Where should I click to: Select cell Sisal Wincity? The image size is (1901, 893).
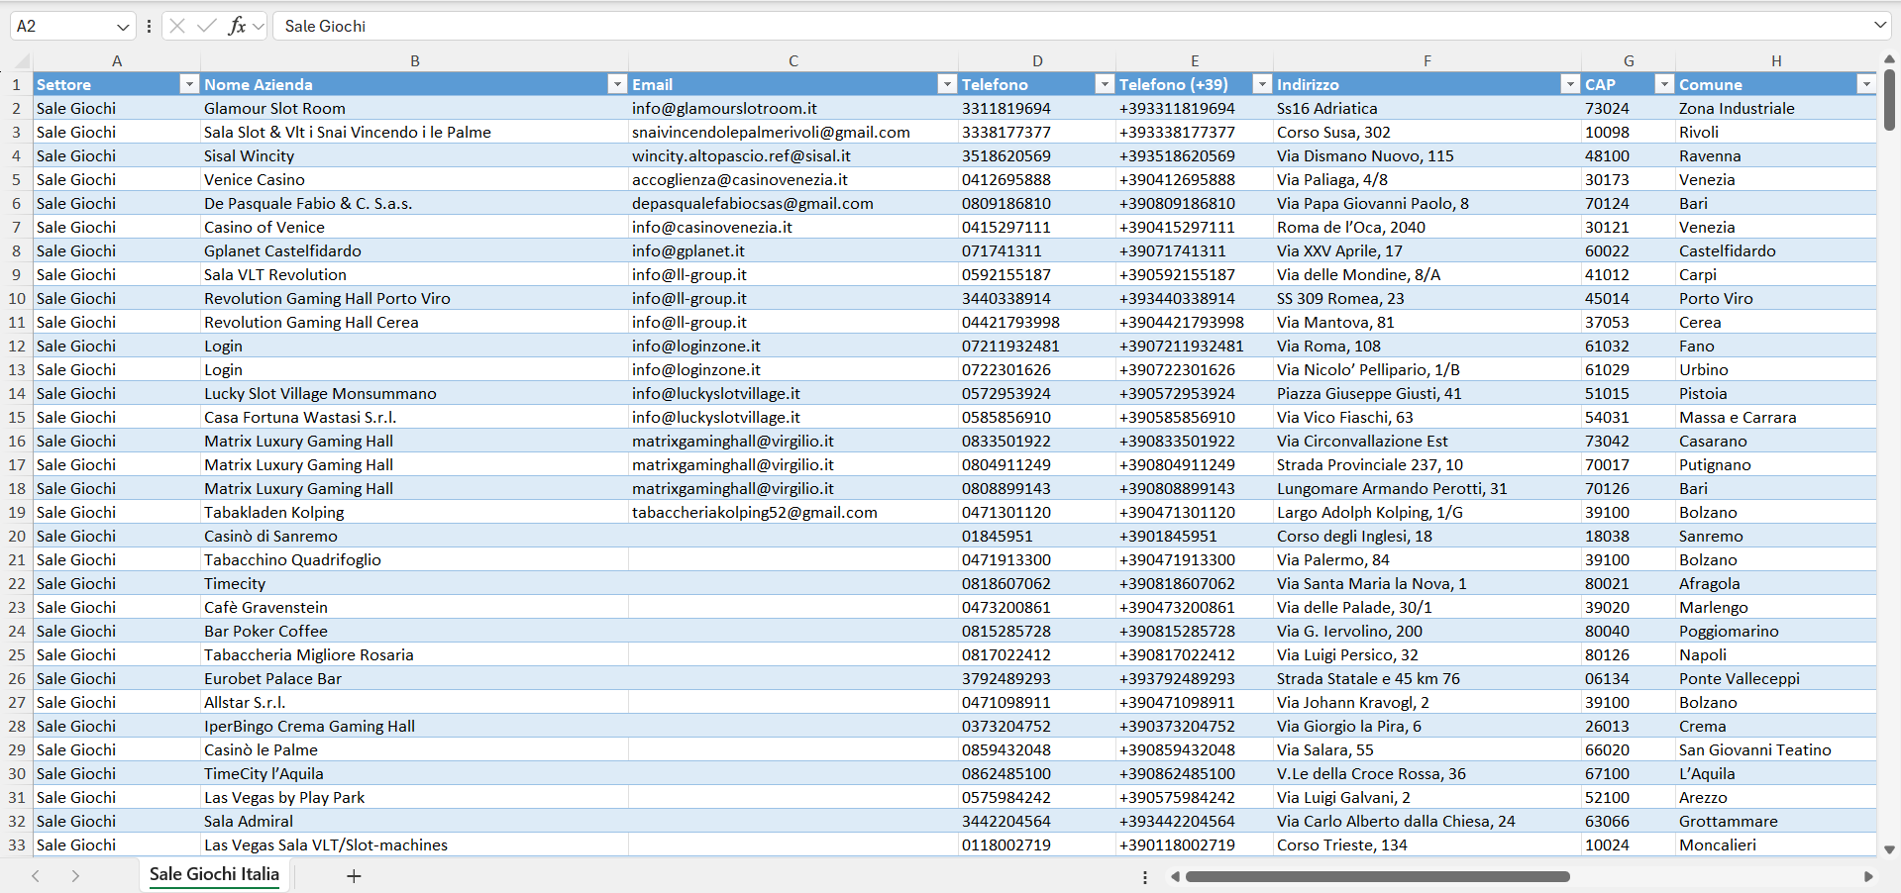coord(414,155)
